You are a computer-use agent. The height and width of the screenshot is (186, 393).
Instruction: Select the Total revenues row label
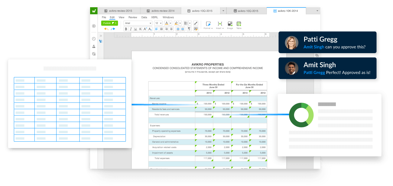click(x=162, y=114)
